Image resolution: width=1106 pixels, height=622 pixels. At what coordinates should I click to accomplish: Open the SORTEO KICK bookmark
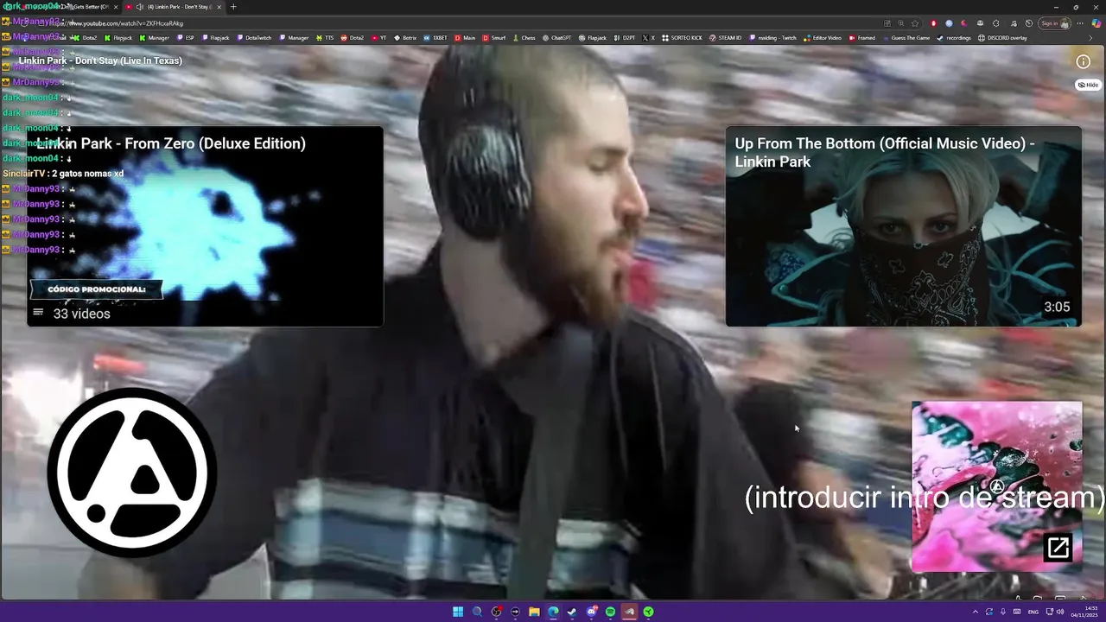(682, 38)
